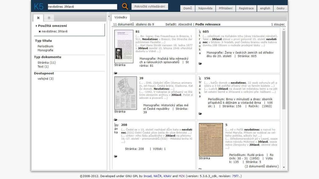
Task: Select the 'Výsledky' tab
Action: tap(121, 17)
